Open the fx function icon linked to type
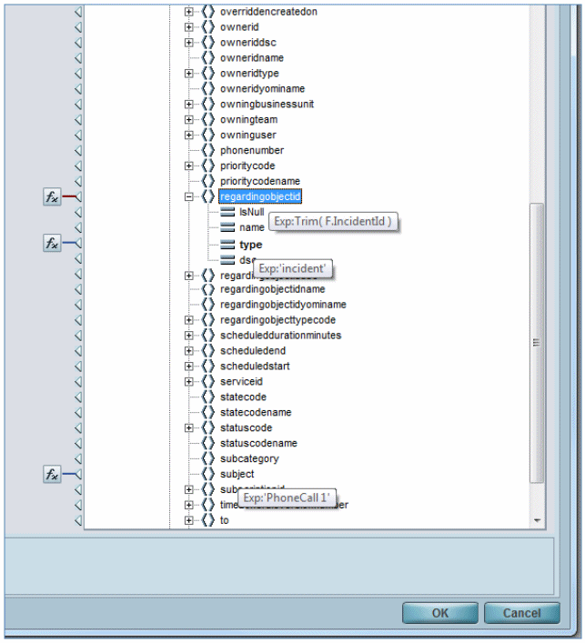 point(52,243)
